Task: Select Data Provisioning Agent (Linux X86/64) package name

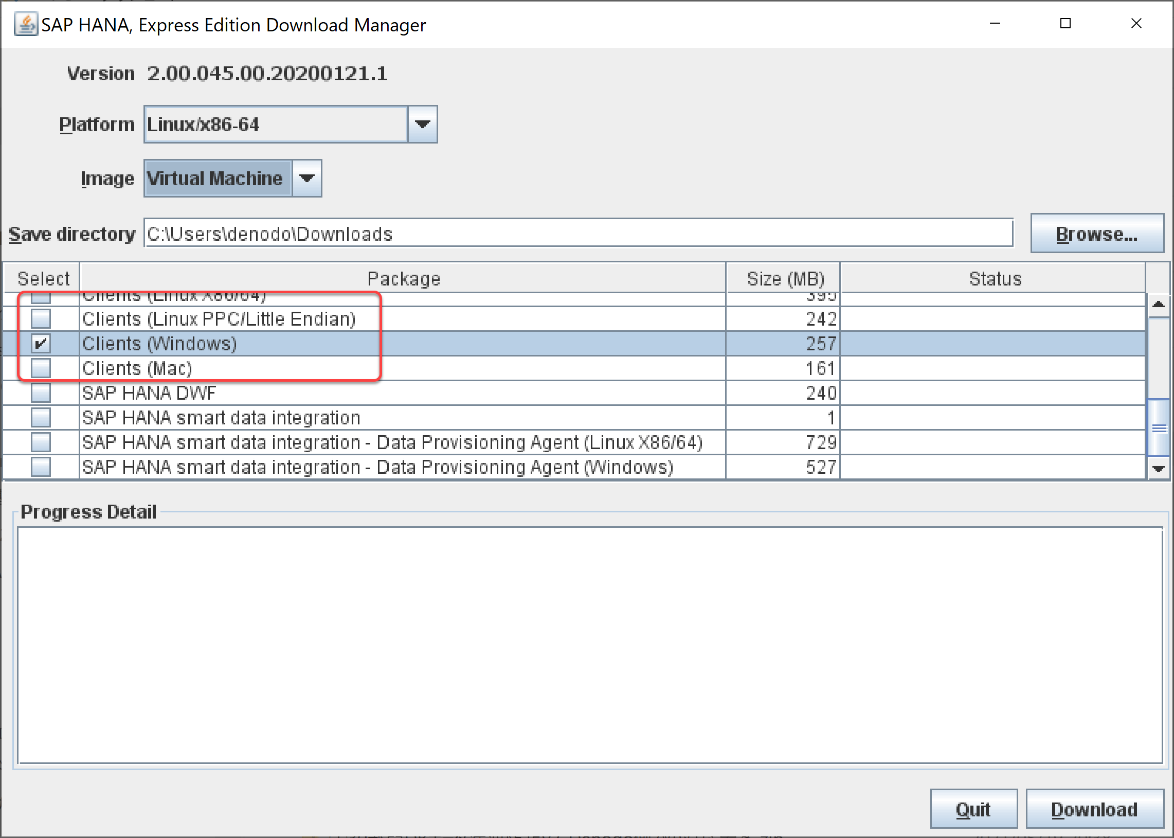Action: tap(392, 442)
